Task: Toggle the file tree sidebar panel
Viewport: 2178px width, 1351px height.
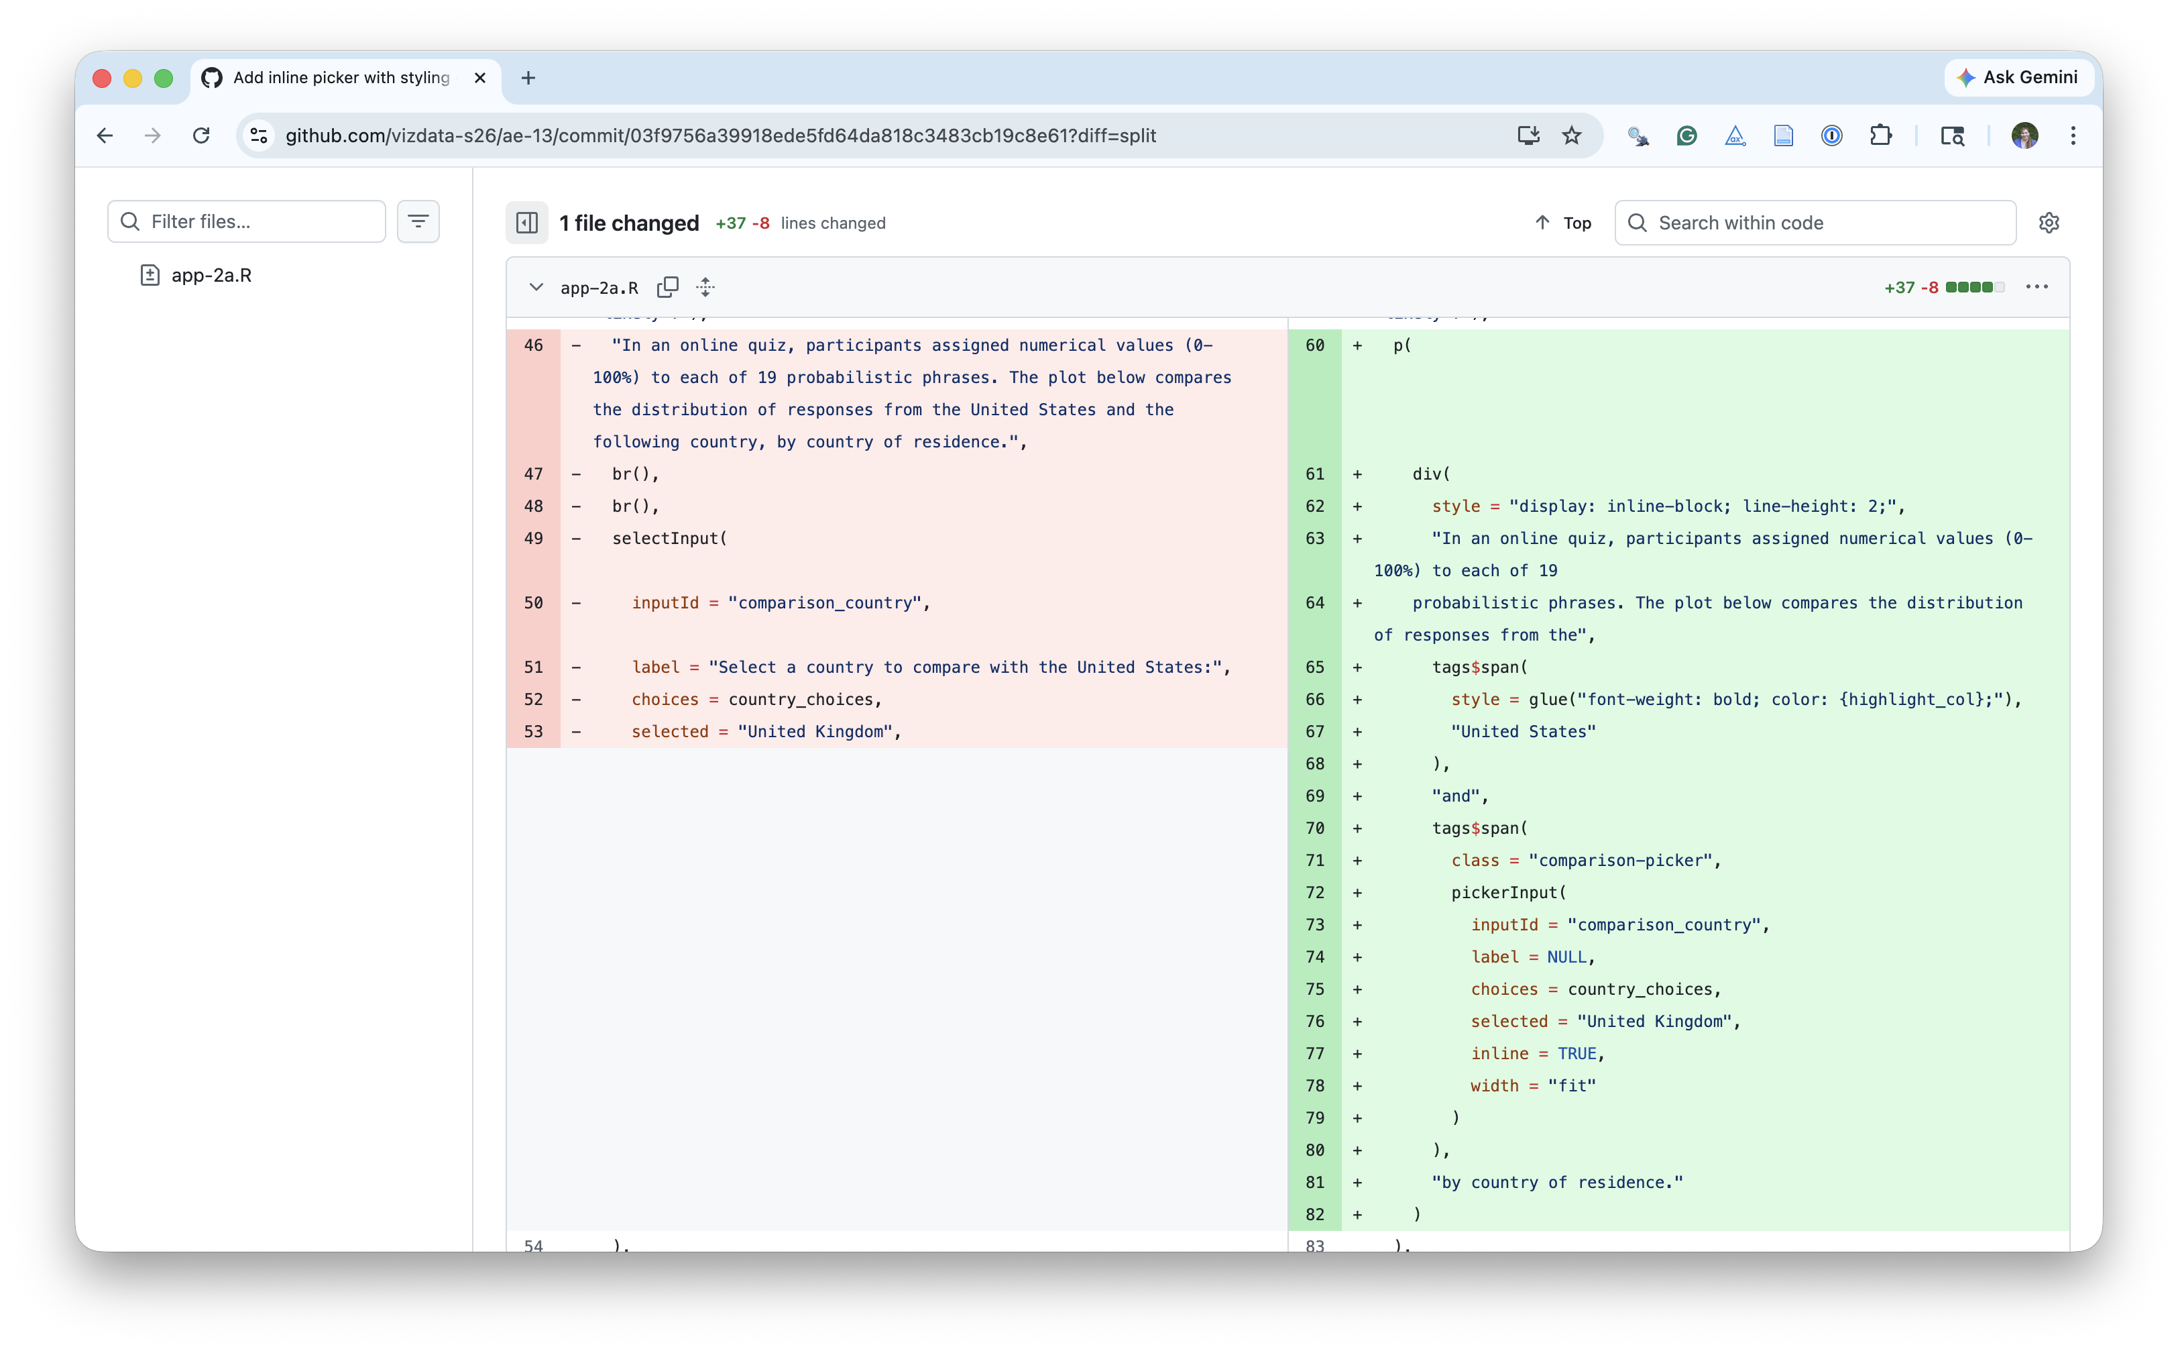Action: pos(527,223)
